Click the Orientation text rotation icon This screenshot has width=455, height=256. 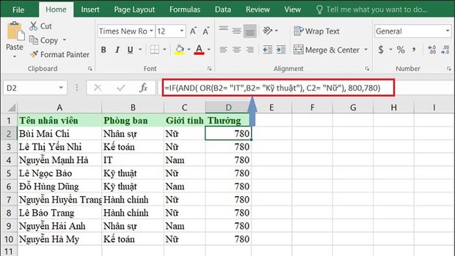pos(267,31)
